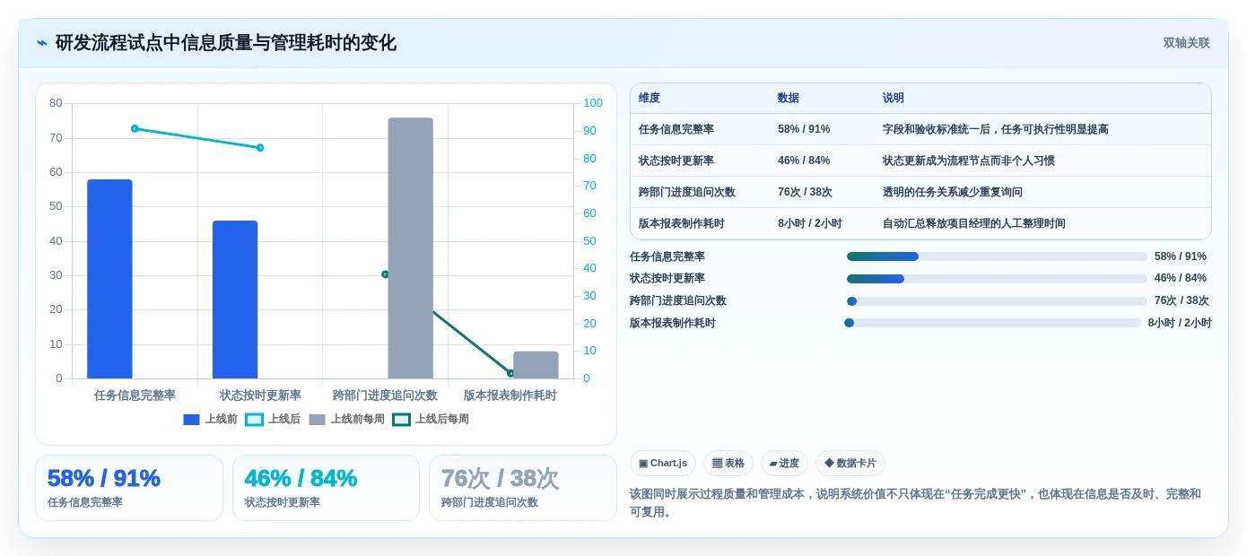Click chart x-axis label 版本报表制作耗时

510,395
